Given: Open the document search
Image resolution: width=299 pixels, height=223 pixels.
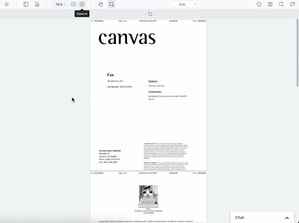Looking at the screenshot, I should pos(281,4).
